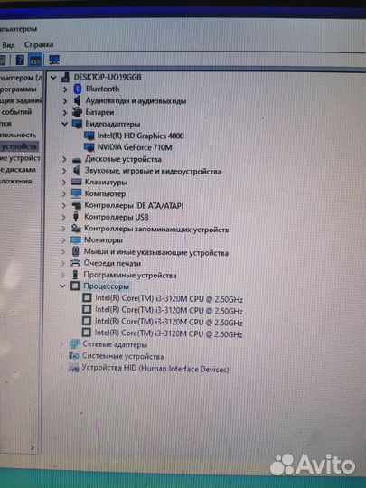366x488 pixels.
Task: Select the second i3-3120M CPU entry
Action: (169, 311)
